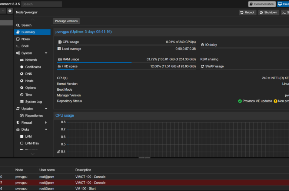
Task: Open the Certificates page
Action: tap(32, 67)
